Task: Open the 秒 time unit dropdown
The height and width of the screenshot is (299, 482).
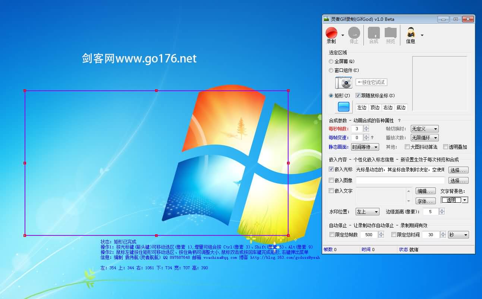Action: (x=458, y=235)
